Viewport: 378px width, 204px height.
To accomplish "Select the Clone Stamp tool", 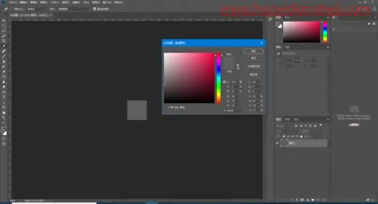I will 4,62.
